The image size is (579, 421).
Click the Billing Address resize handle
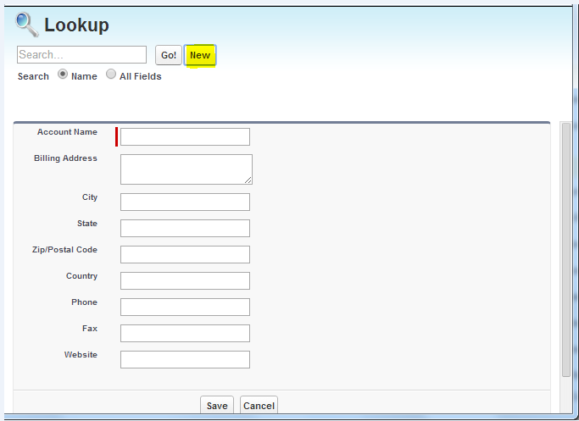coord(248,180)
